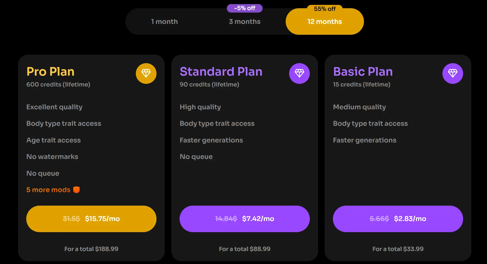Click the Standard Plan purple diamond icon
487x264 pixels.
(x=299, y=73)
